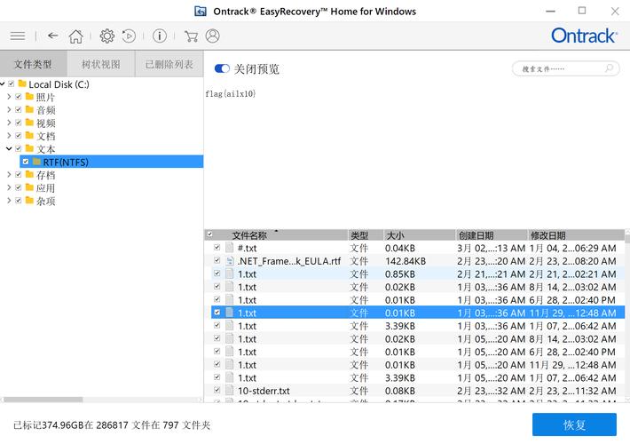This screenshot has height=444, width=630.
Task: Click the 应用 folder icon
Action: (x=29, y=187)
